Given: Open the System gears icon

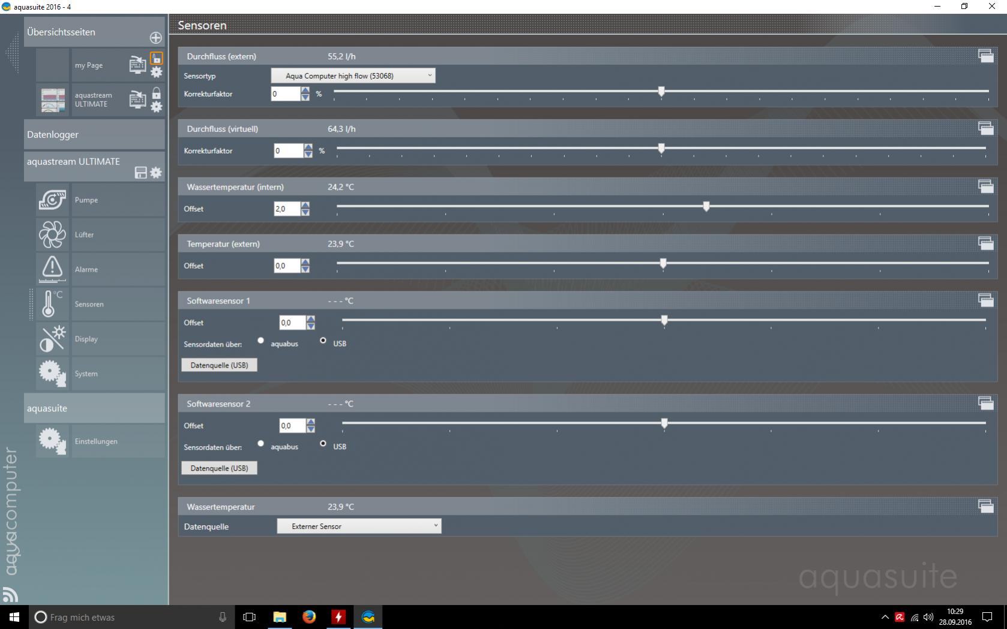Looking at the screenshot, I should pos(53,374).
